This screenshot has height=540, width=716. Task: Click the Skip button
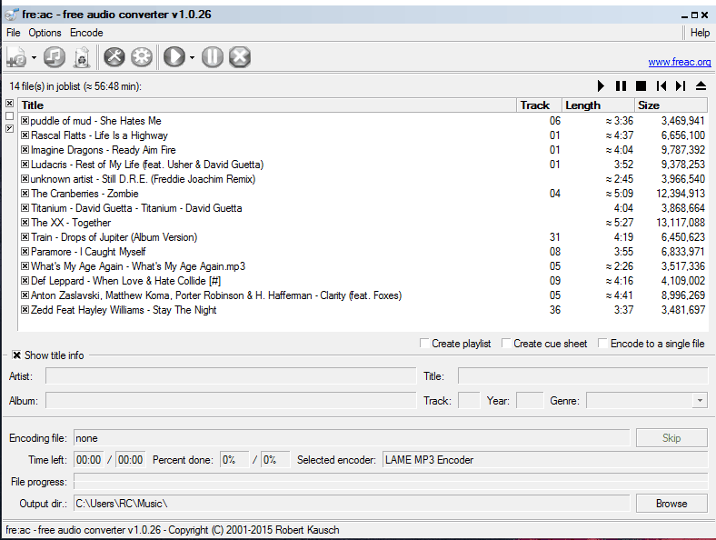671,438
